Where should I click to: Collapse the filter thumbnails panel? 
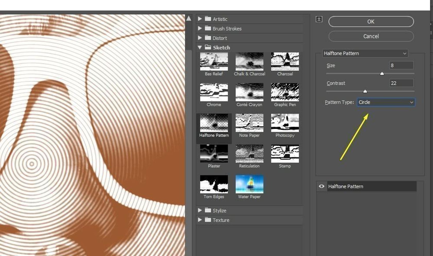(x=319, y=19)
